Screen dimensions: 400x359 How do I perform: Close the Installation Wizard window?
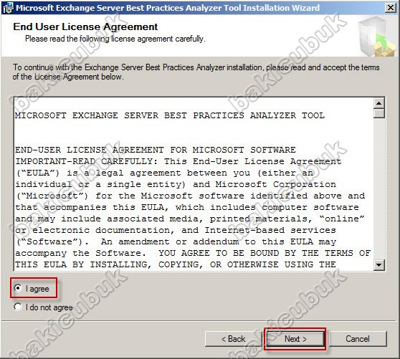tap(391, 8)
